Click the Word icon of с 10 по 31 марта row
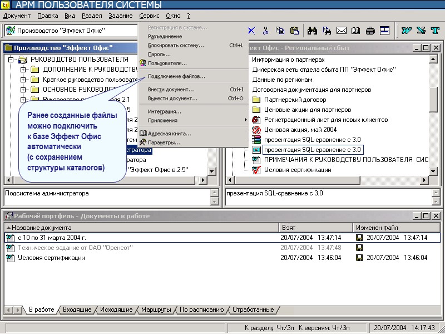 point(10,238)
